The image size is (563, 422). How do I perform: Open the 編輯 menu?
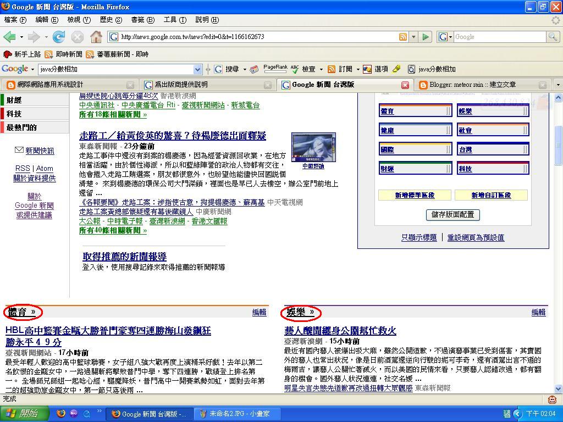coord(47,20)
